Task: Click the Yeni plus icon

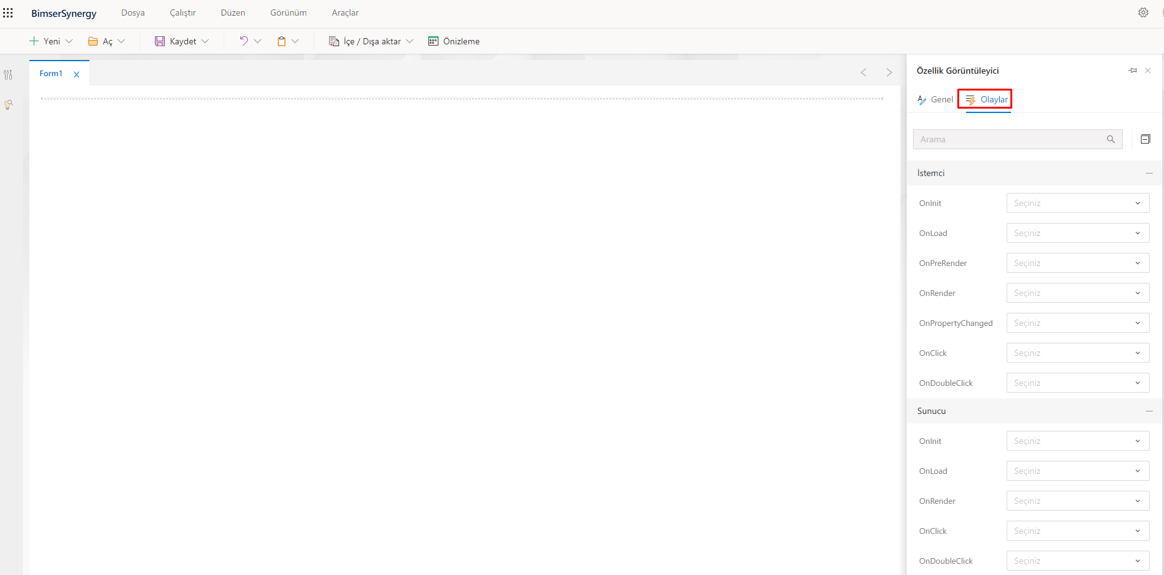Action: tap(34, 41)
